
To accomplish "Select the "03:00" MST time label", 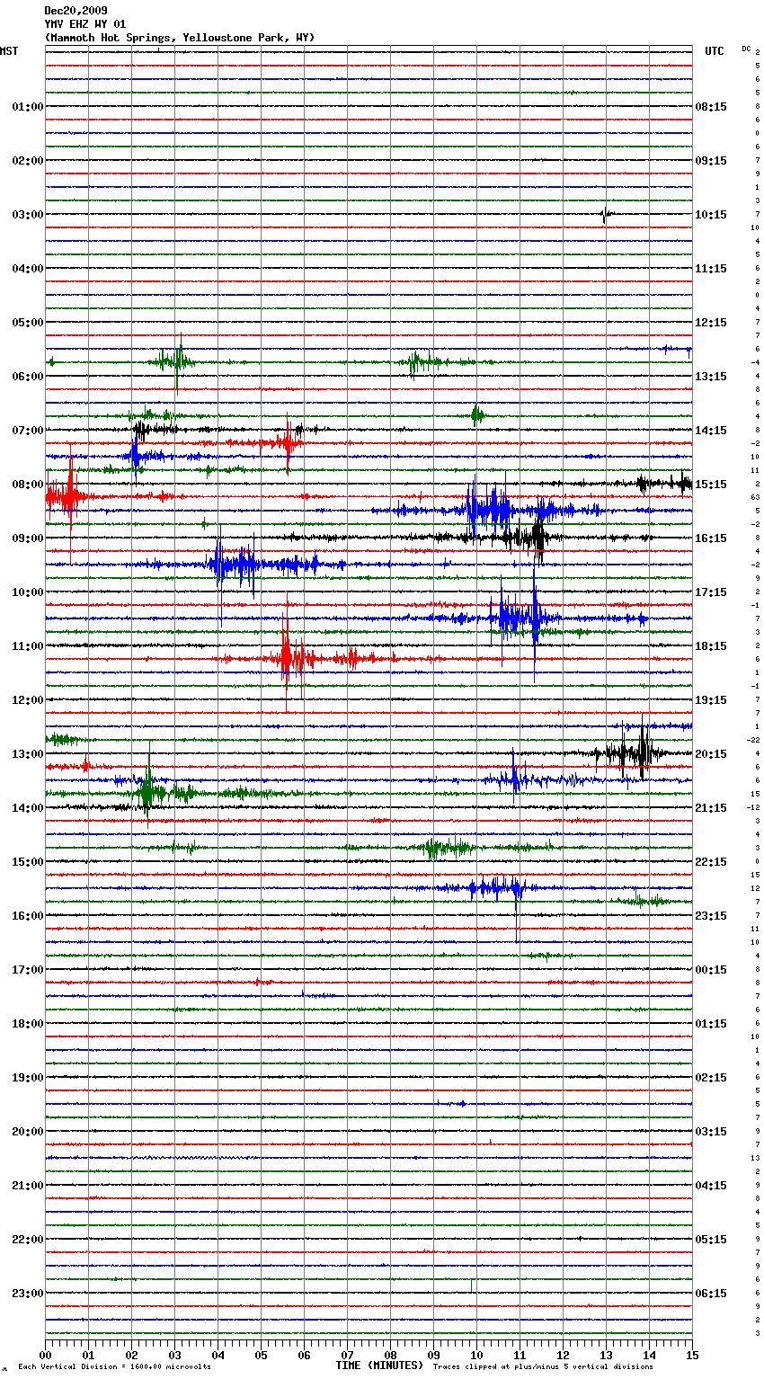I will [28, 215].
